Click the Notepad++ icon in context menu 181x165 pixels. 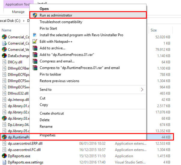pyautogui.click(x=35, y=41)
